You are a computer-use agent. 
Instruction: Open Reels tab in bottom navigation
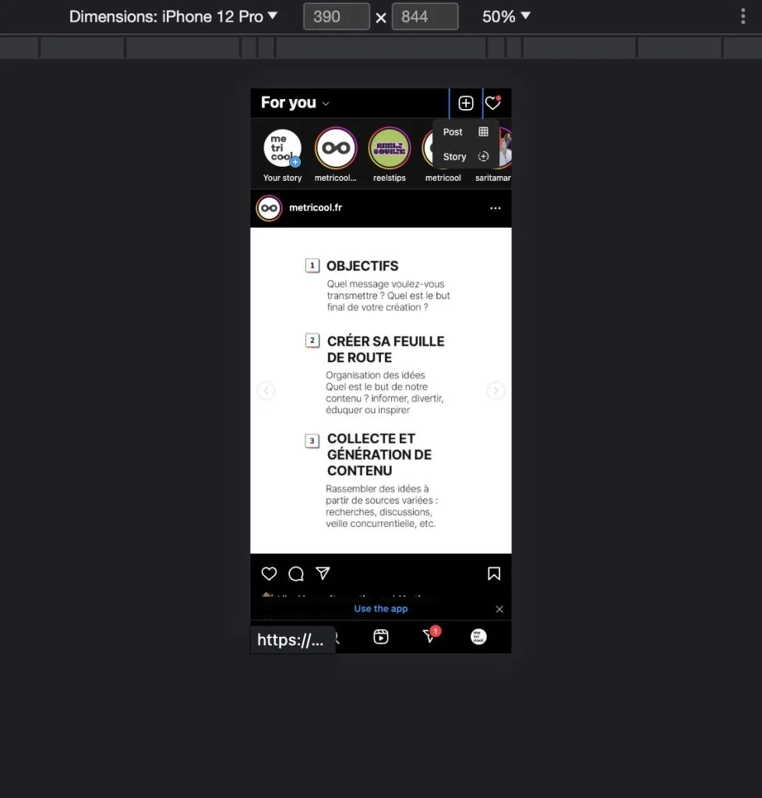[381, 637]
